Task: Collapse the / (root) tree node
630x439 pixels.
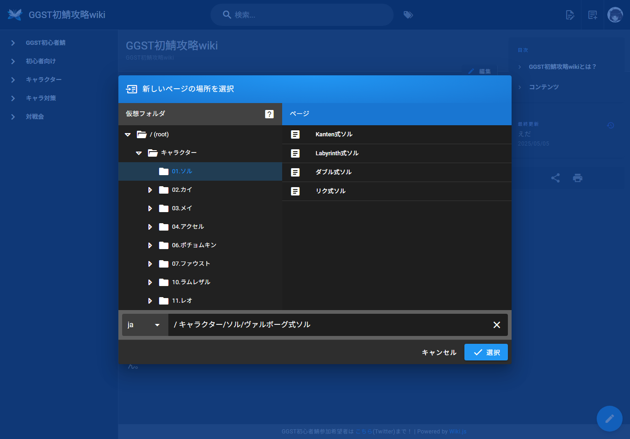Action: [128, 134]
